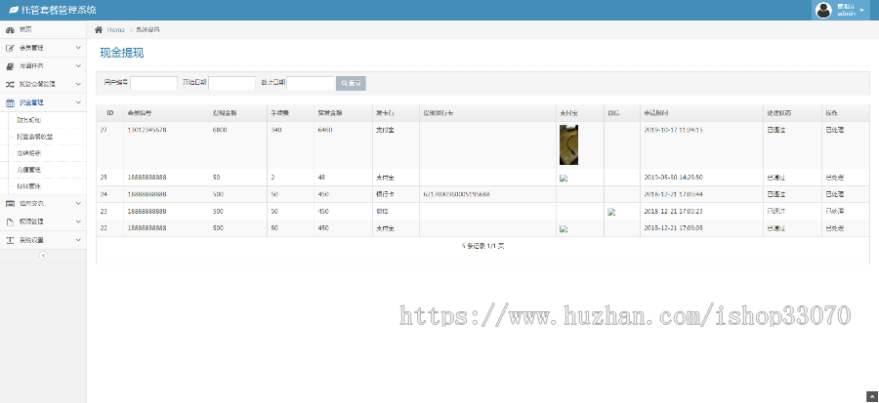The image size is (879, 403).
Task: Click the end date input field
Action: click(311, 83)
